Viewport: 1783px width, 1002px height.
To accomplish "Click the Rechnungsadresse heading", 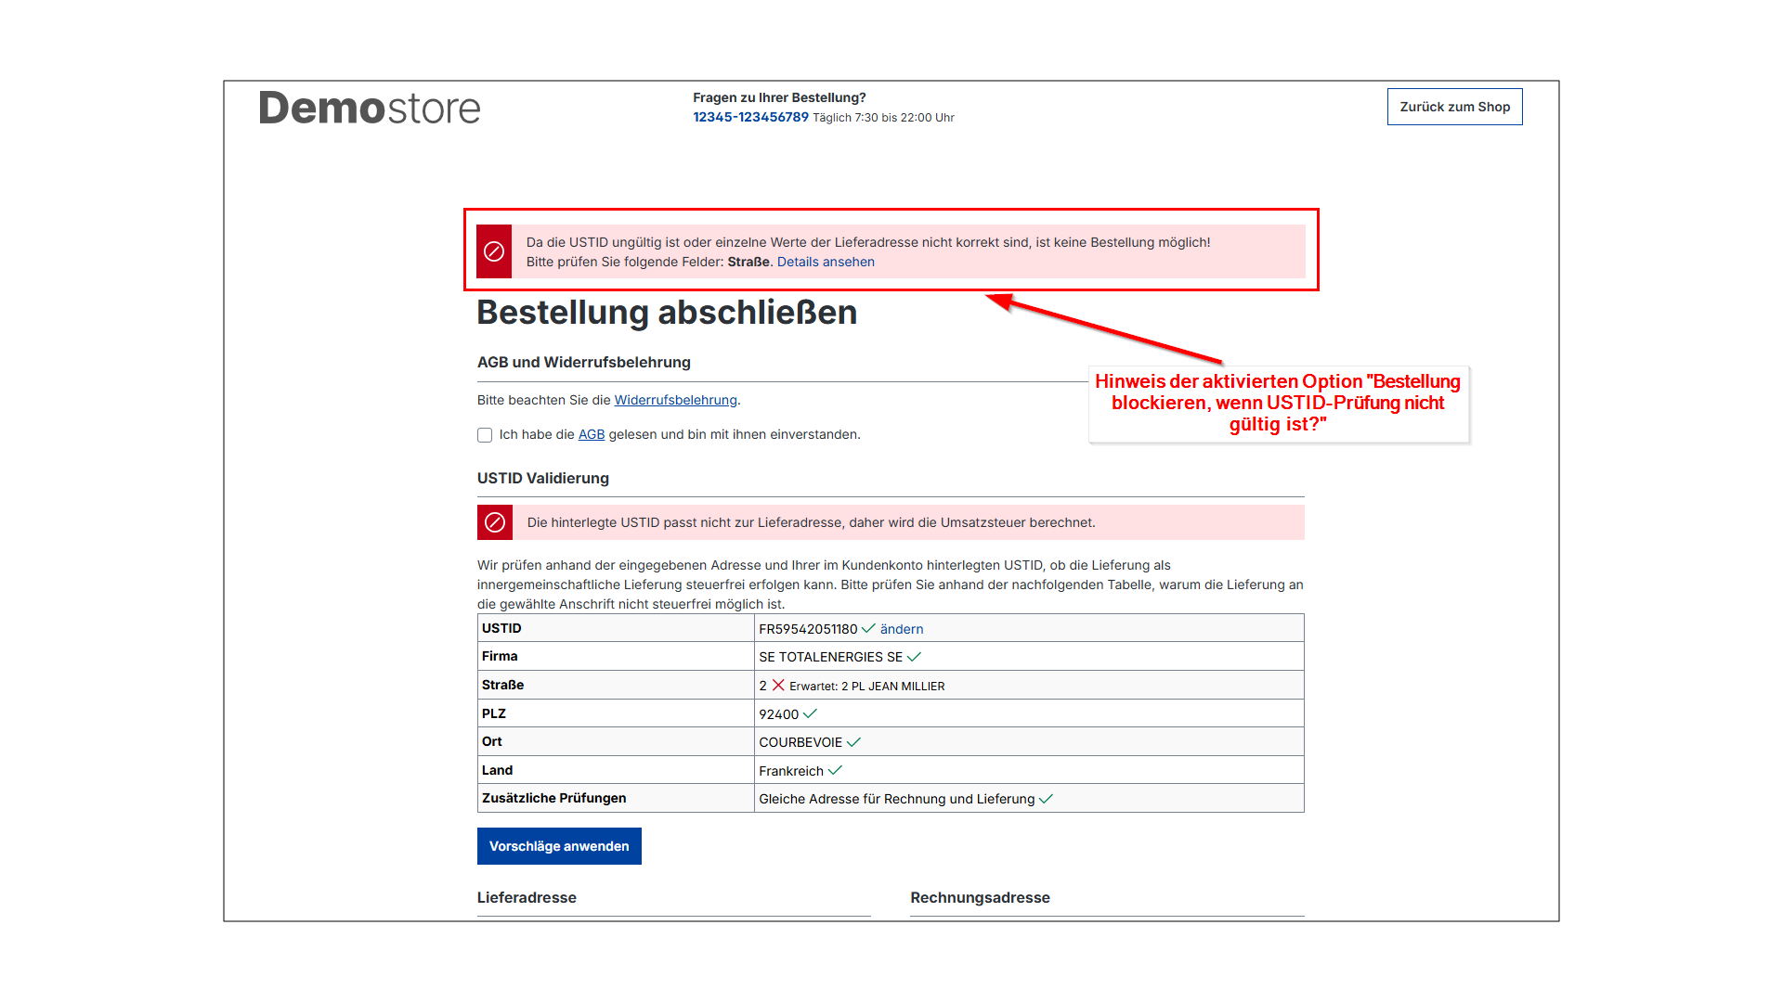I will click(980, 897).
